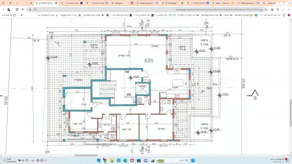Open the Google Drive bookmark
The width and height of the screenshot is (292, 164).
pyautogui.click(x=71, y=15)
